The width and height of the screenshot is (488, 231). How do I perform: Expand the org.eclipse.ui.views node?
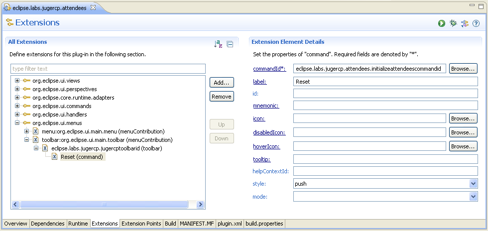17,81
